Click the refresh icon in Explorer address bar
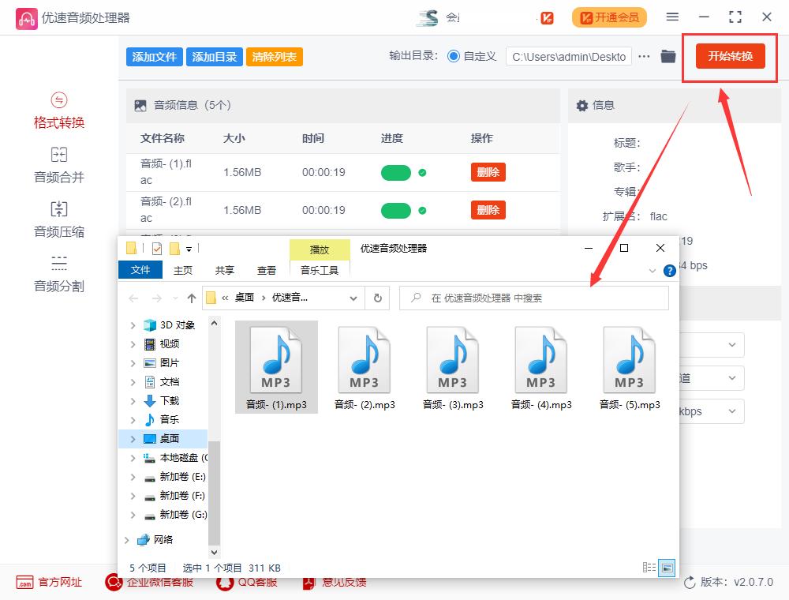This screenshot has width=789, height=600. [378, 298]
